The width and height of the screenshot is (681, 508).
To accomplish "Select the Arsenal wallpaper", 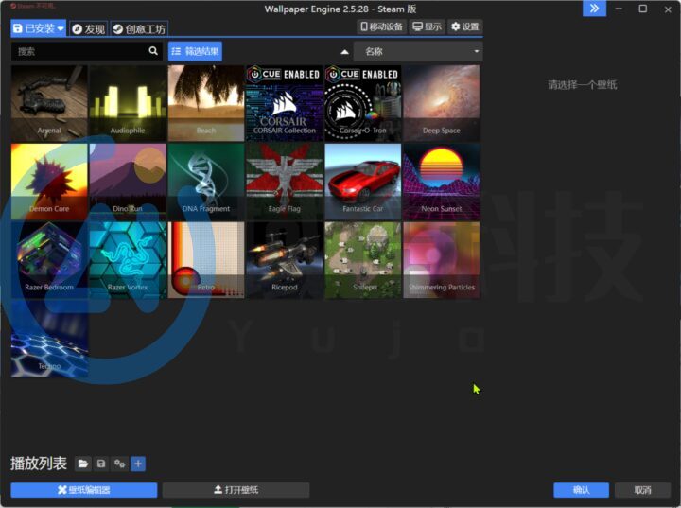I will pos(49,103).
